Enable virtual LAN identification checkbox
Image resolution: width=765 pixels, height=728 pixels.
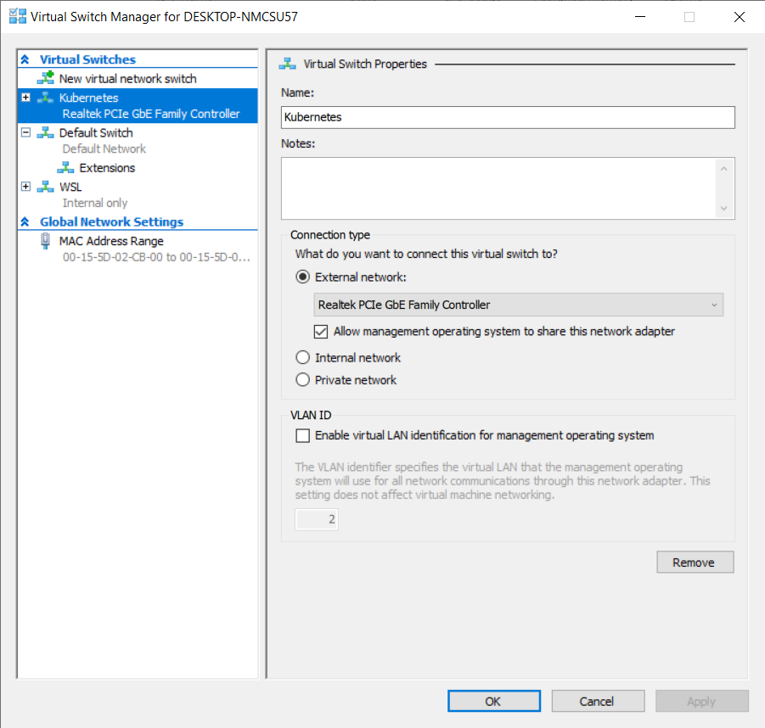[302, 435]
